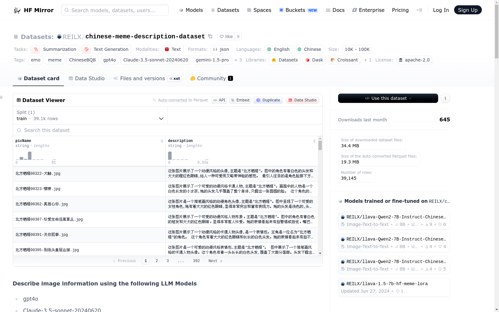
Task: Click the REILX avatar next to dataset title
Action: [x=59, y=37]
